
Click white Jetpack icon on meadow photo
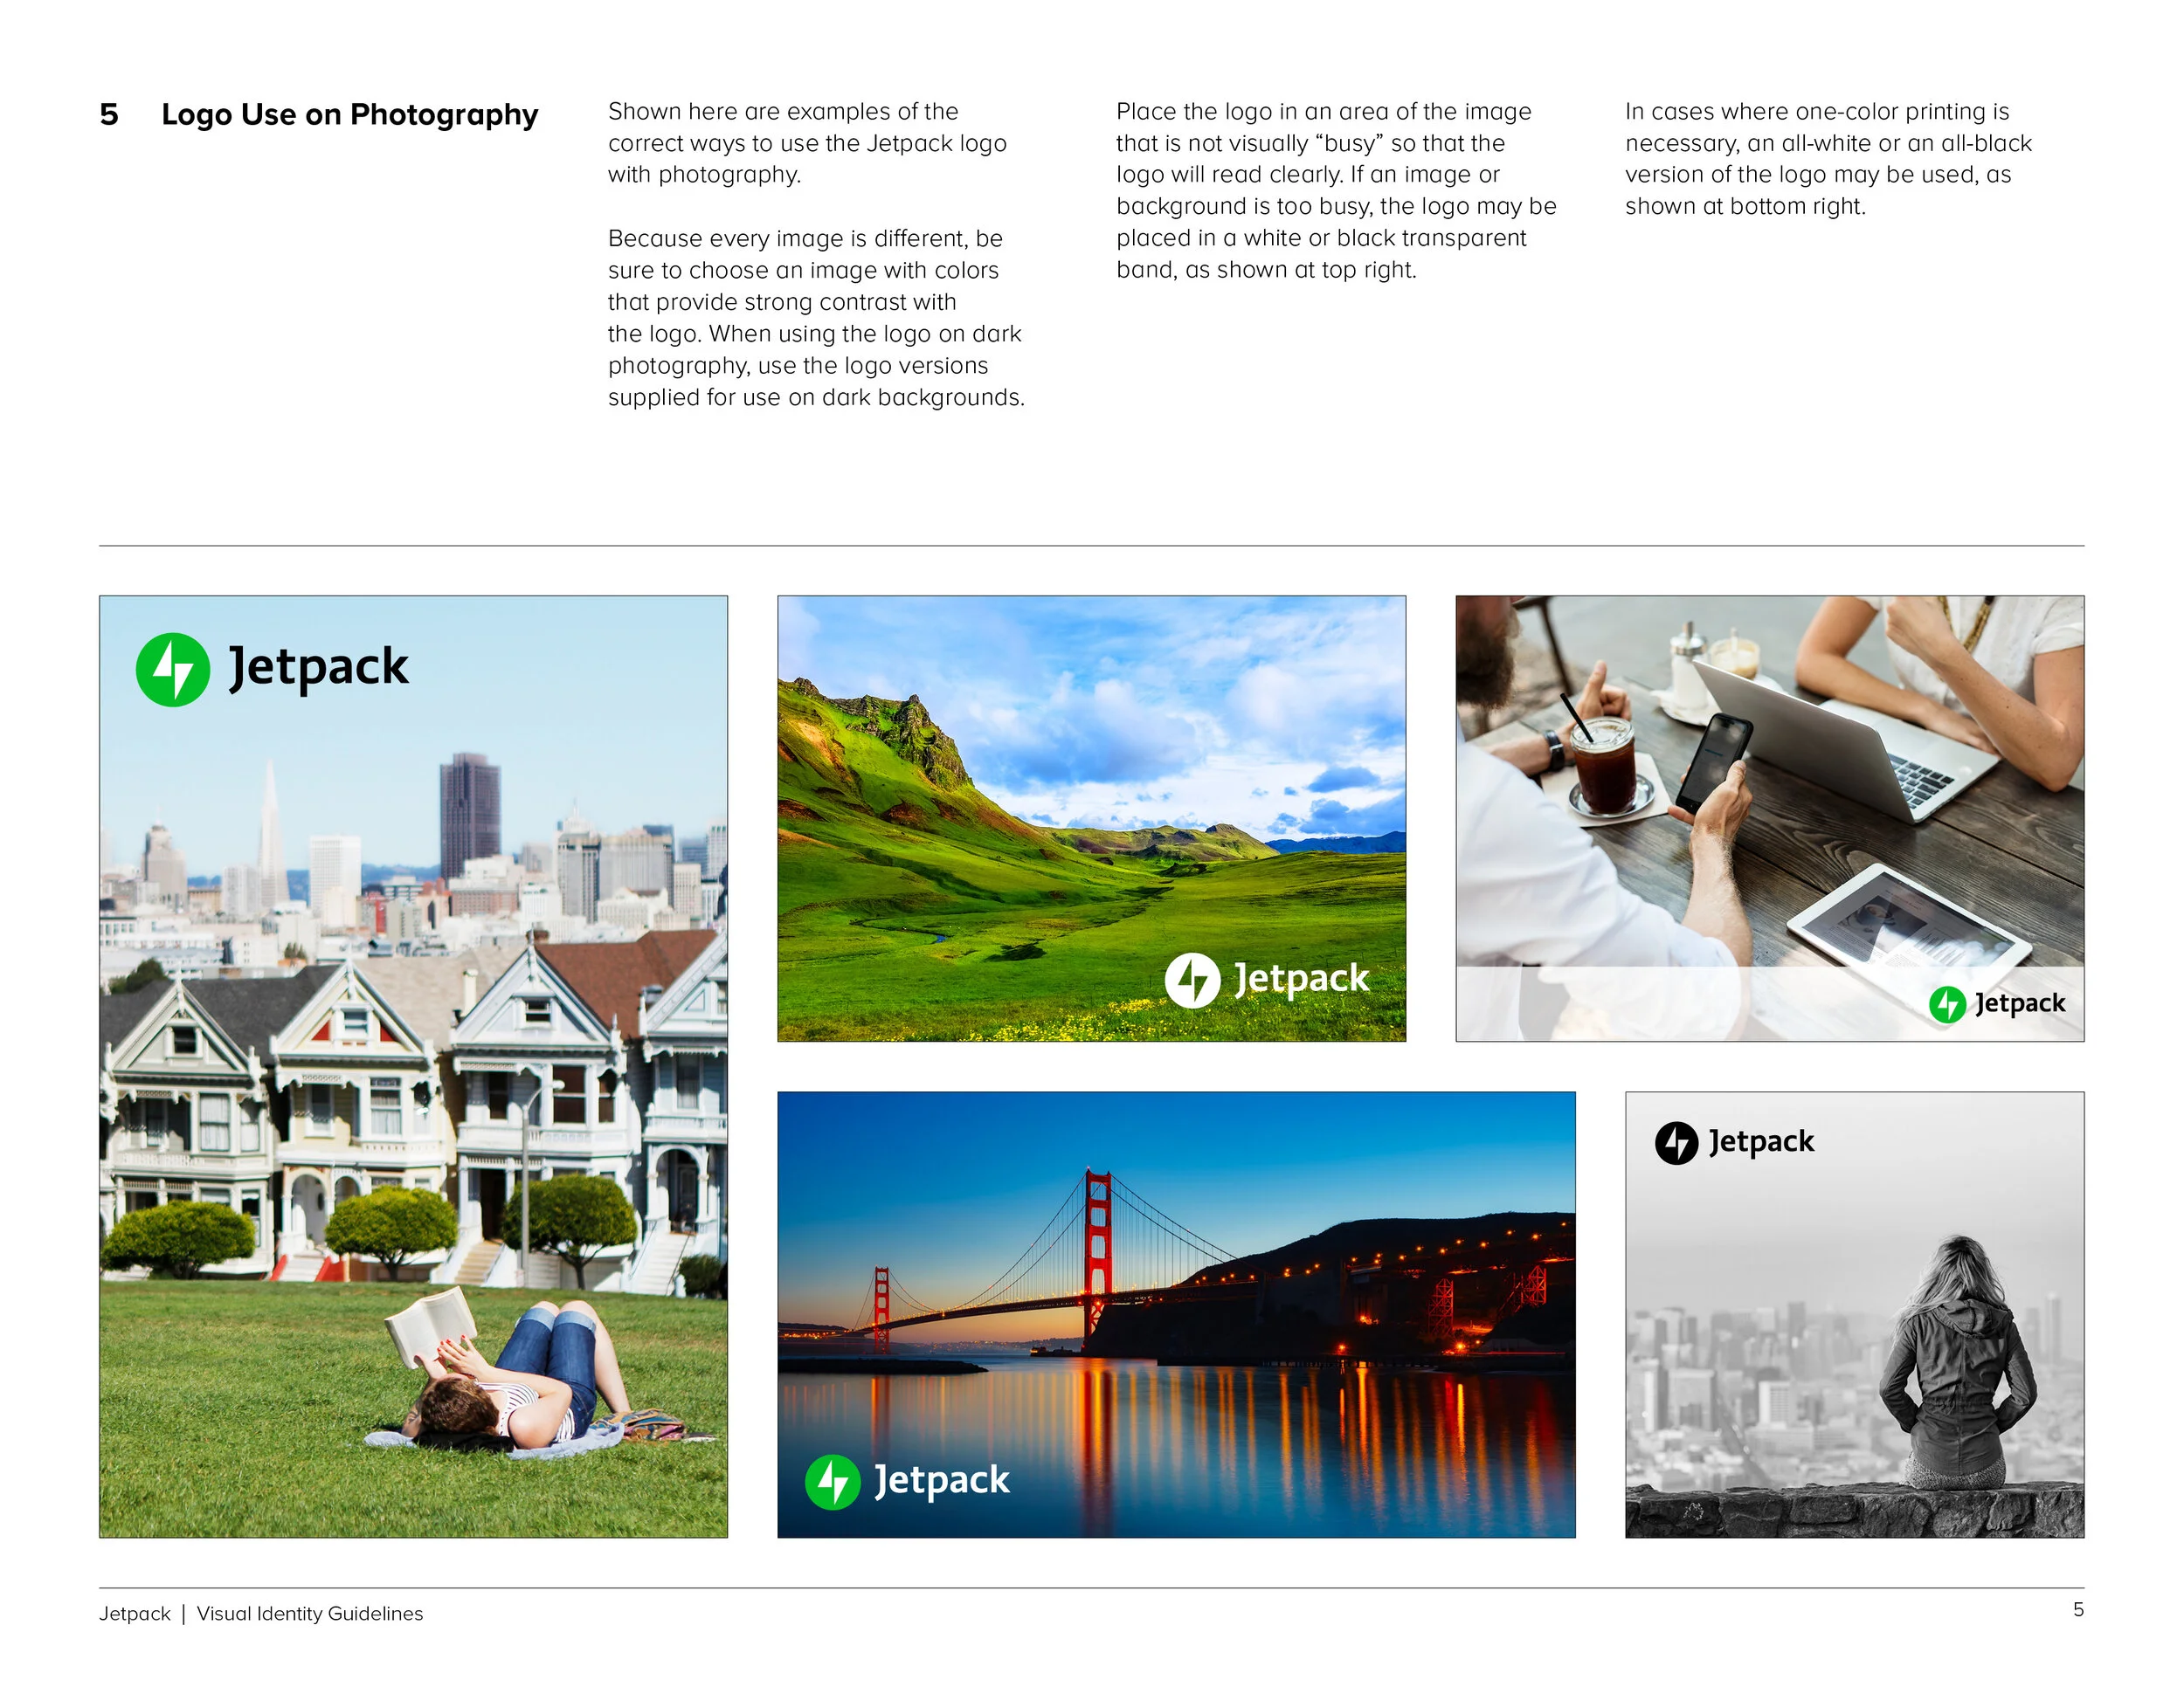tap(1192, 980)
